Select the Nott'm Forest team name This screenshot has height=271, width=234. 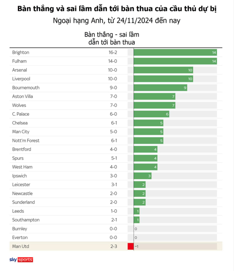[x=26, y=140]
